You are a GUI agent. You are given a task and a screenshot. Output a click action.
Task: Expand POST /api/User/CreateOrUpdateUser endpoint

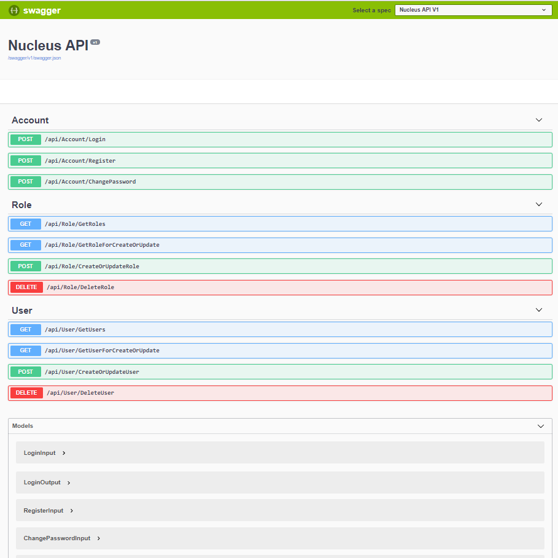280,371
